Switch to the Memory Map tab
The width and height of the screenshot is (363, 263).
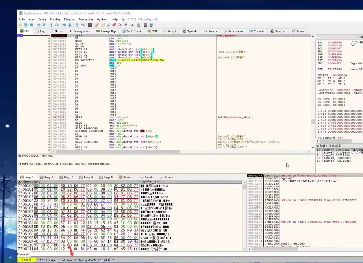106,31
